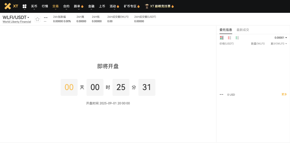Open the World Liberty Financial link

pos(17,22)
